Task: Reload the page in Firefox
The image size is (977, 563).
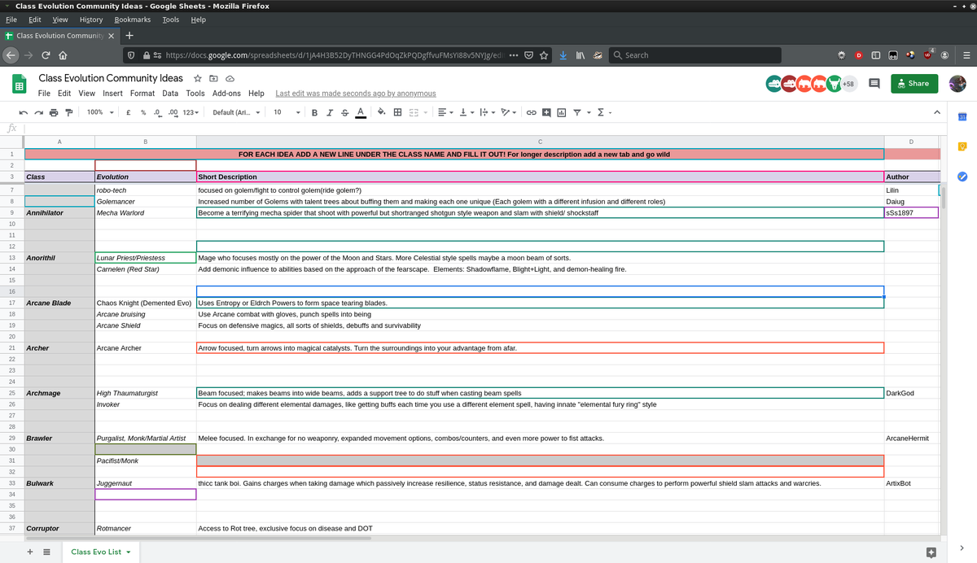Action: [45, 55]
